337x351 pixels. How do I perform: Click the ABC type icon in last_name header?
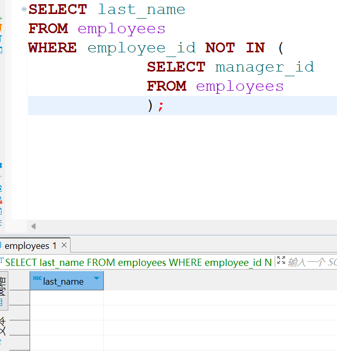pyautogui.click(x=37, y=279)
